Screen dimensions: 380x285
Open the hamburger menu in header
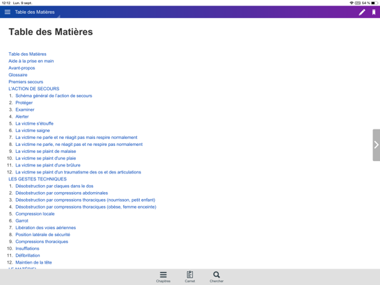click(x=8, y=12)
